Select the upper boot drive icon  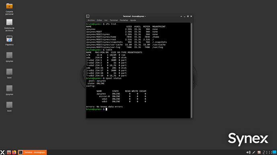9,74
